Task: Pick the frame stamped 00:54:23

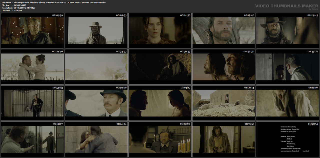Action: (x=32, y=103)
